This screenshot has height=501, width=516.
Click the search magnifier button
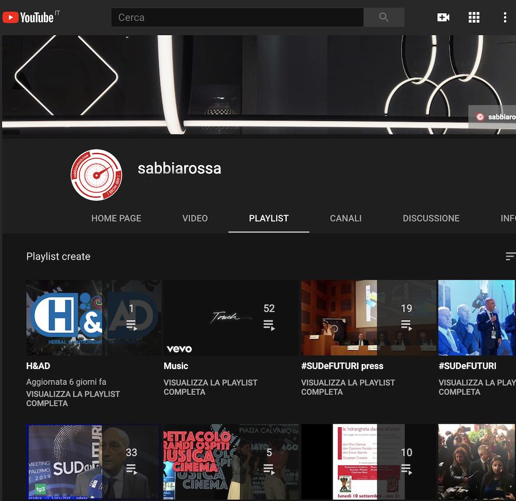click(x=383, y=18)
